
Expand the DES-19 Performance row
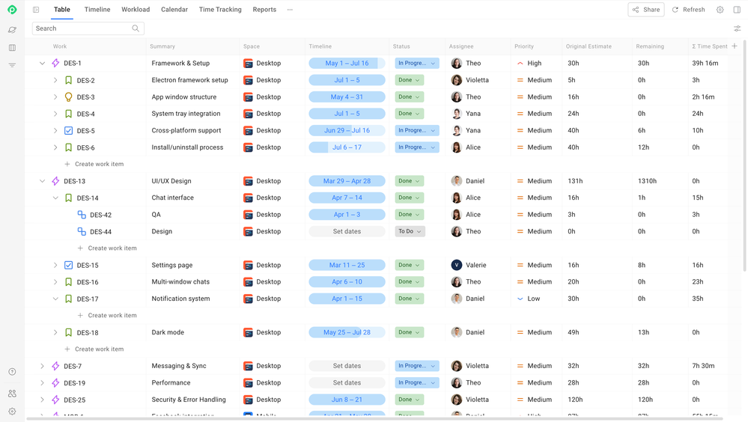pos(42,383)
